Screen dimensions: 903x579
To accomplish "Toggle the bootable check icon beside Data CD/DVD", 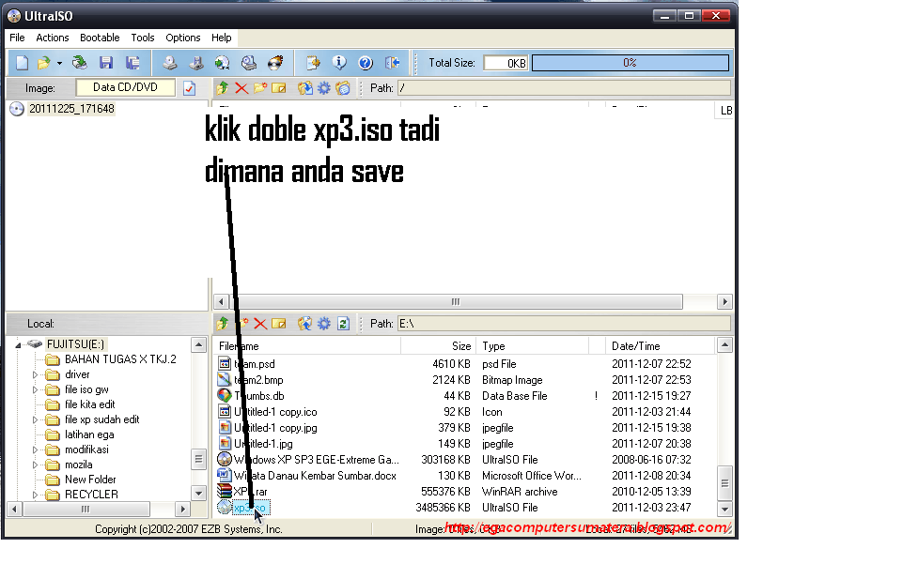I will 190,88.
